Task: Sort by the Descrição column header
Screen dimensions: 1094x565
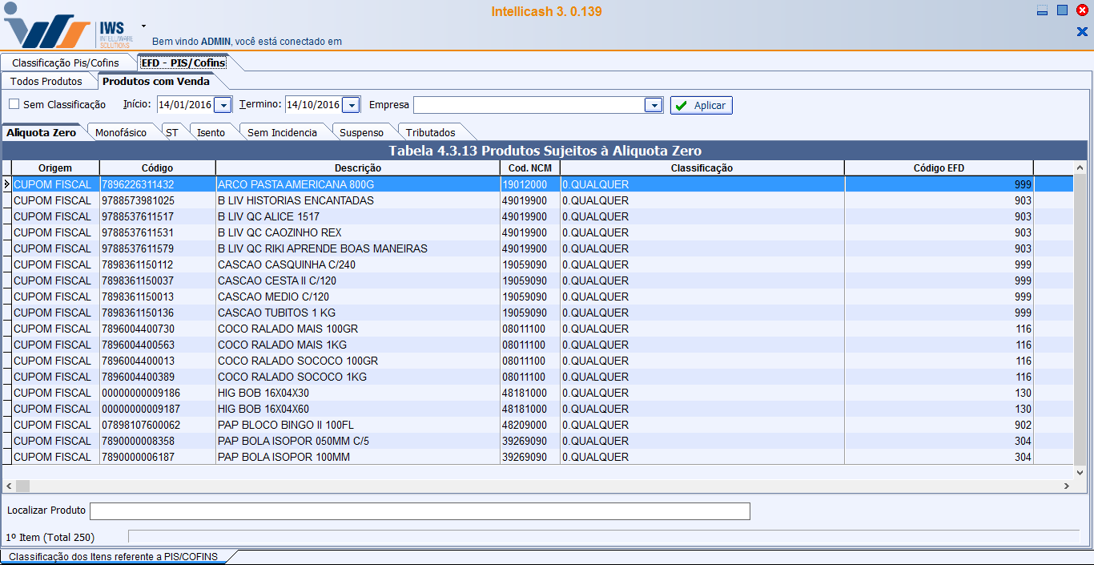Action: pyautogui.click(x=358, y=168)
